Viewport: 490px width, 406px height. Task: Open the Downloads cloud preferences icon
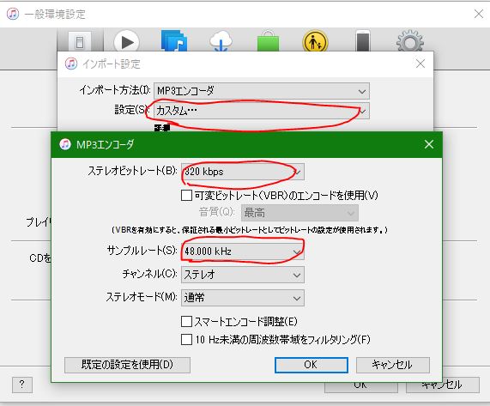coord(221,41)
